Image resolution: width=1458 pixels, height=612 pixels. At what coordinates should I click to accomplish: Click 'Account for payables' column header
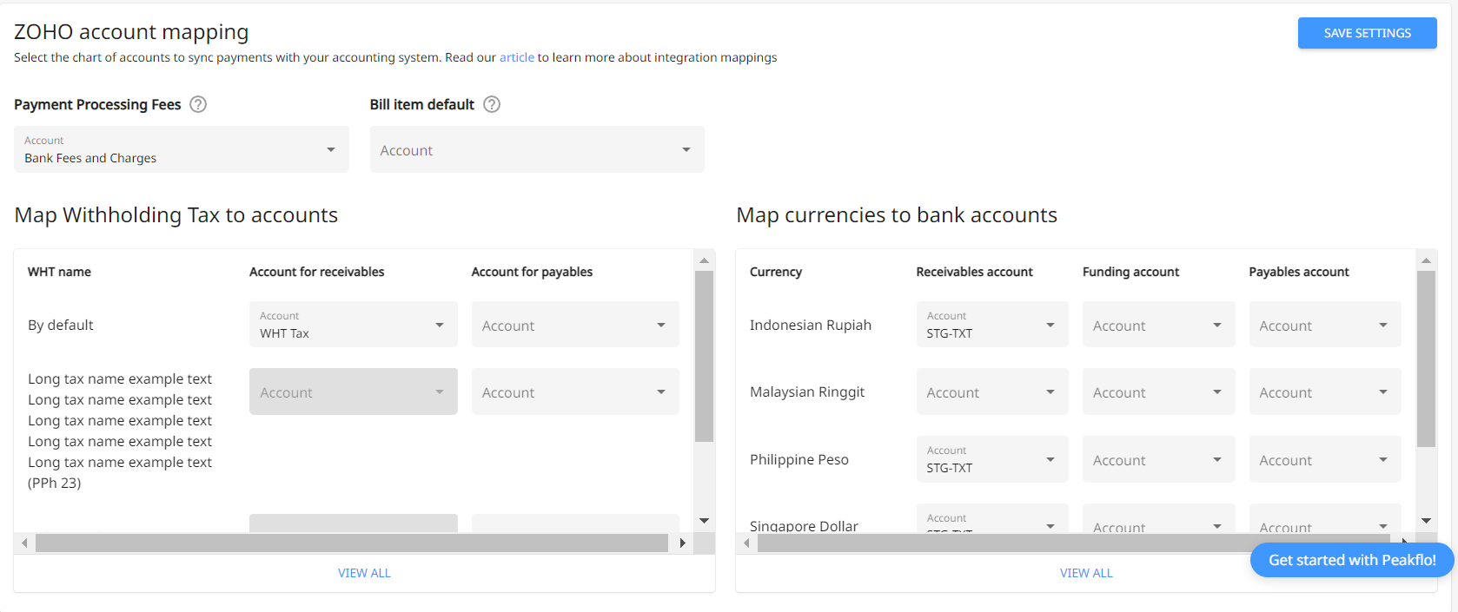[x=532, y=272]
